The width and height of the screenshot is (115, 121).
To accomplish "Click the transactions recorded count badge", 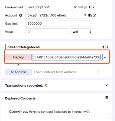I will coord(46,85).
